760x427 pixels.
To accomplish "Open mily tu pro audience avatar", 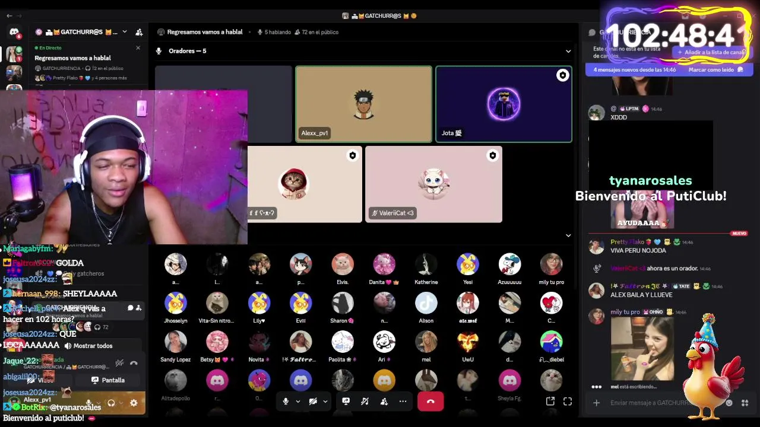I will click(552, 265).
